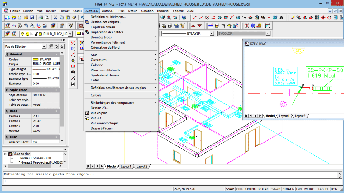
Task: Select the Rectangle drawing tool
Action: click(x=225, y=18)
